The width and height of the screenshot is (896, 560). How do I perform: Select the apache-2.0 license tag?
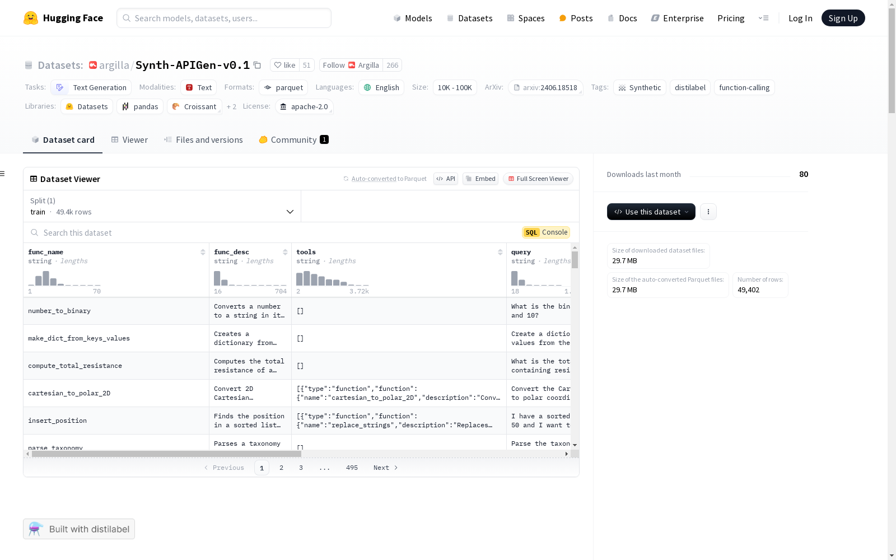[304, 106]
